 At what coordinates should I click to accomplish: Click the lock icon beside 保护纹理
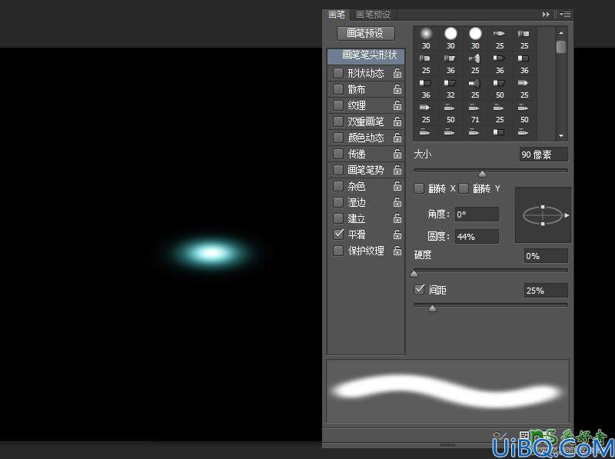[397, 251]
